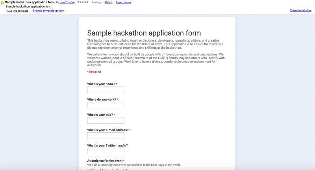Open Browse template gallery link
Image resolution: width=315 pixels, height=170 pixels.
pos(48,11)
